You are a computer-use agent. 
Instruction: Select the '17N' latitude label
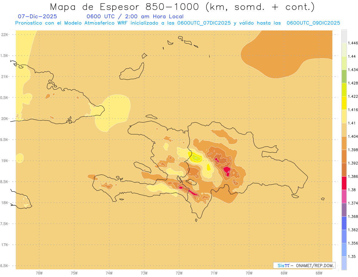tap(5, 245)
